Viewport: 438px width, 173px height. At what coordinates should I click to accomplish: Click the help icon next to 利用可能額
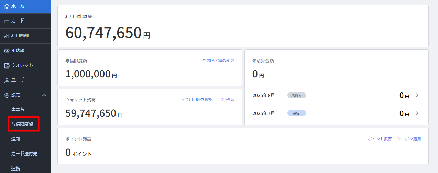[x=90, y=16]
